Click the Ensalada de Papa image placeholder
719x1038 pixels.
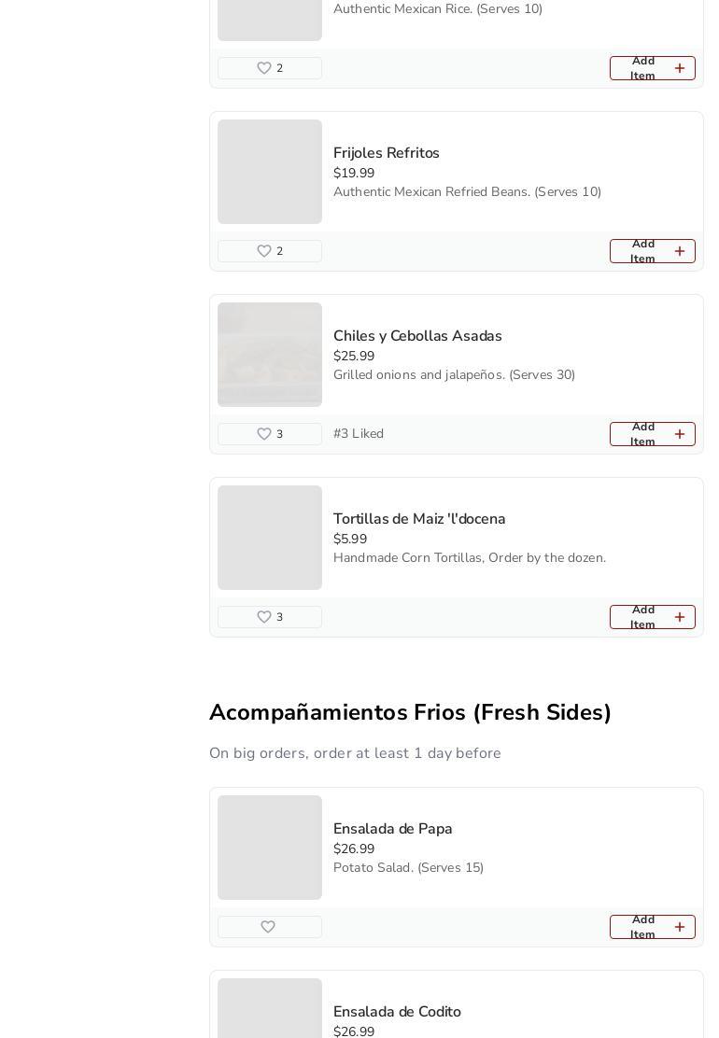pos(270,848)
